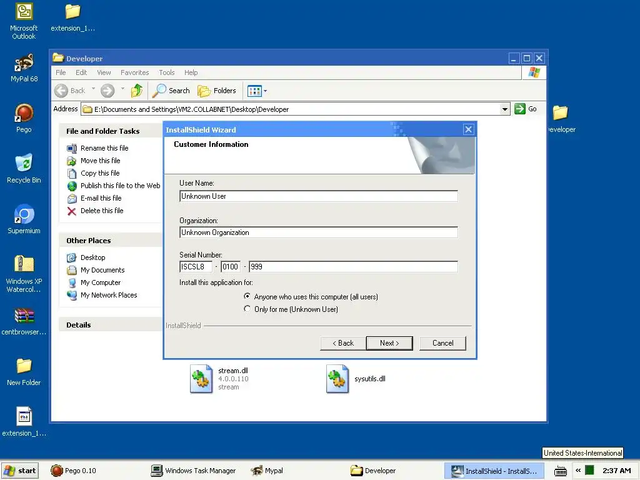
Task: Click the Organization input field
Action: pos(318,232)
